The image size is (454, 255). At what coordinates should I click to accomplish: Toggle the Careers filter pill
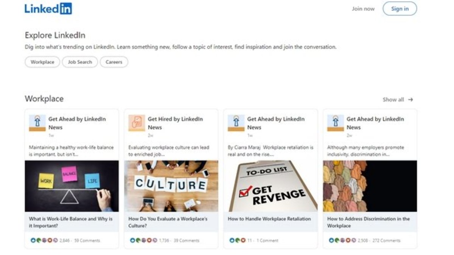pos(113,62)
